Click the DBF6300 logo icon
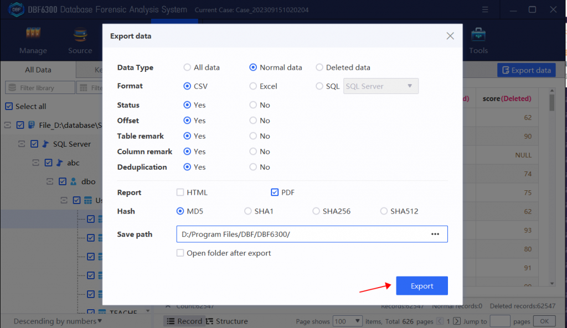The image size is (567, 328). (16, 9)
